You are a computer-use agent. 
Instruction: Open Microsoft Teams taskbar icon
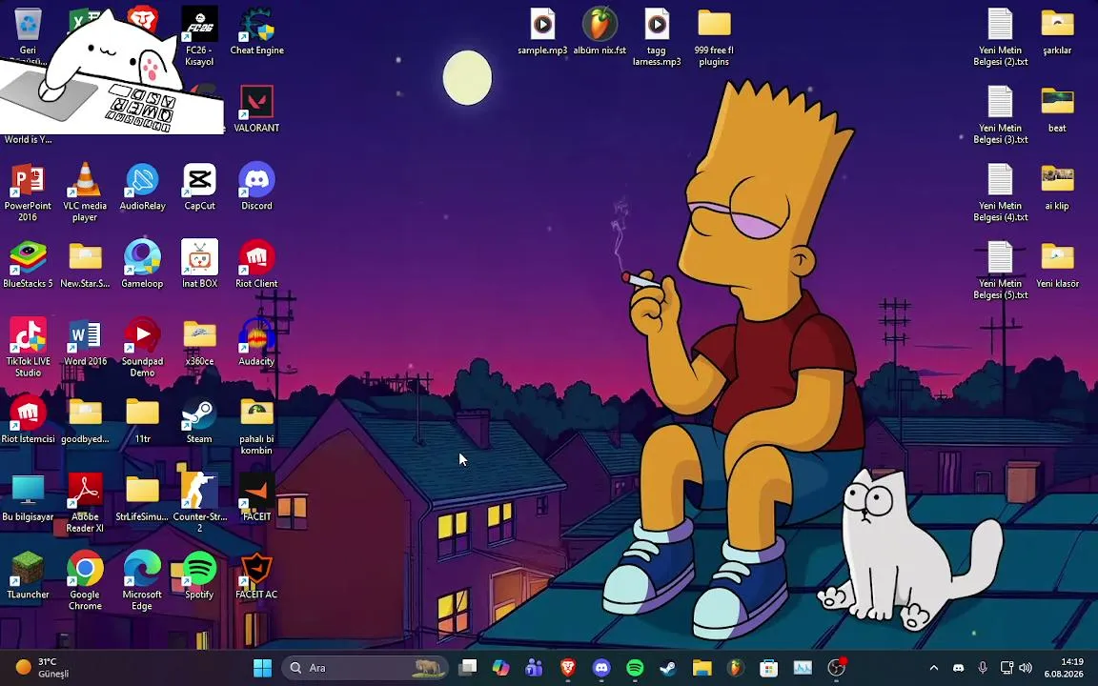tap(535, 668)
